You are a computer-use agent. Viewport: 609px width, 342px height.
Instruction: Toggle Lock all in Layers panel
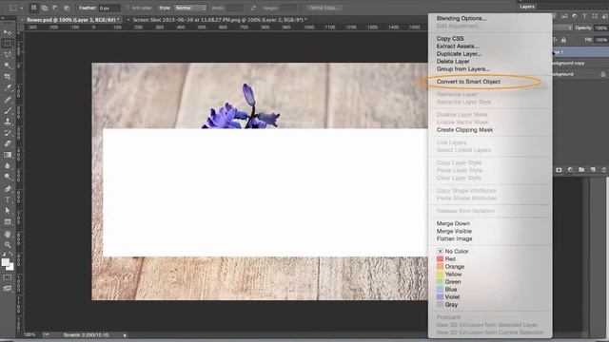(x=563, y=40)
